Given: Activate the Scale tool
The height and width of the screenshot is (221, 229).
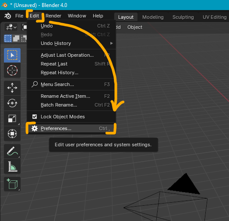Looking at the screenshot, I should click(x=12, y=118).
